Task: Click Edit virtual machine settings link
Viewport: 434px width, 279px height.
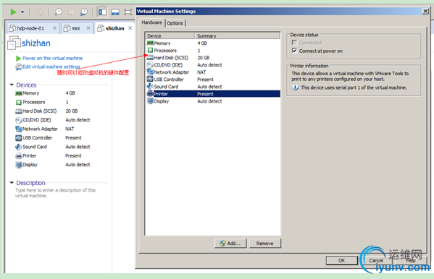Action: pos(51,66)
